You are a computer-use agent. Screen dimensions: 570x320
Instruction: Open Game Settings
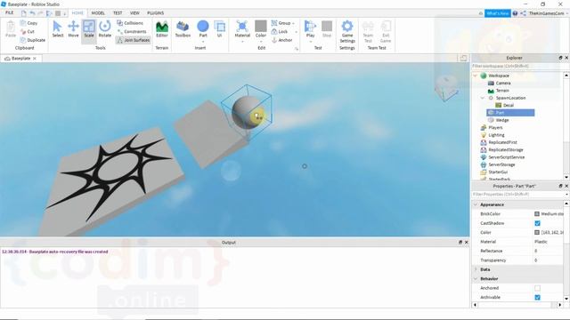(x=347, y=32)
